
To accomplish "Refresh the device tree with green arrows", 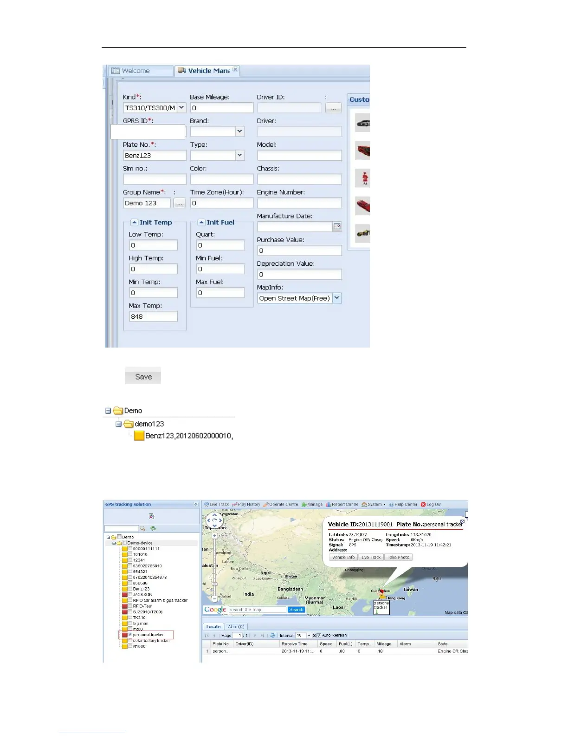I will (x=153, y=528).
